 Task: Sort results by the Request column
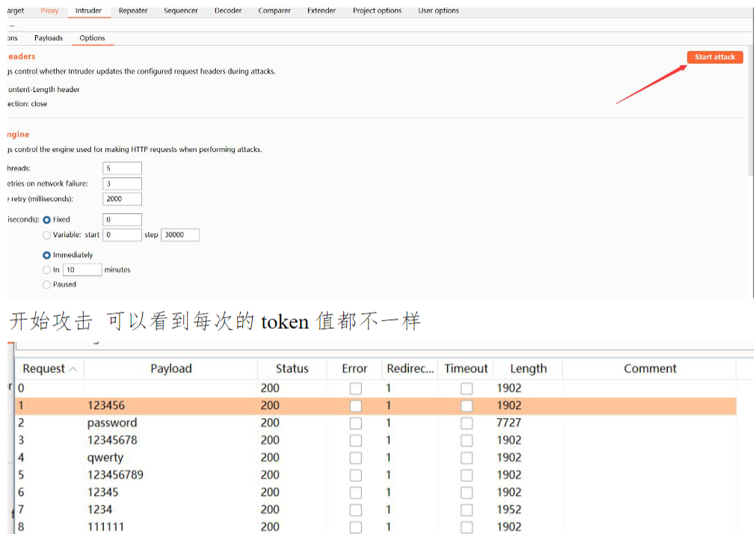44,369
